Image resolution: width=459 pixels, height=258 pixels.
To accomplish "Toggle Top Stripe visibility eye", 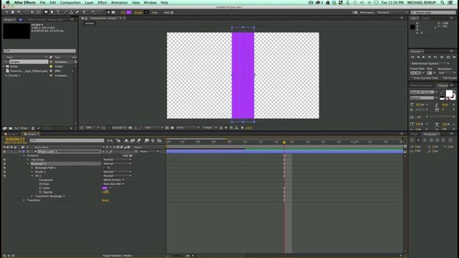I will 4,160.
